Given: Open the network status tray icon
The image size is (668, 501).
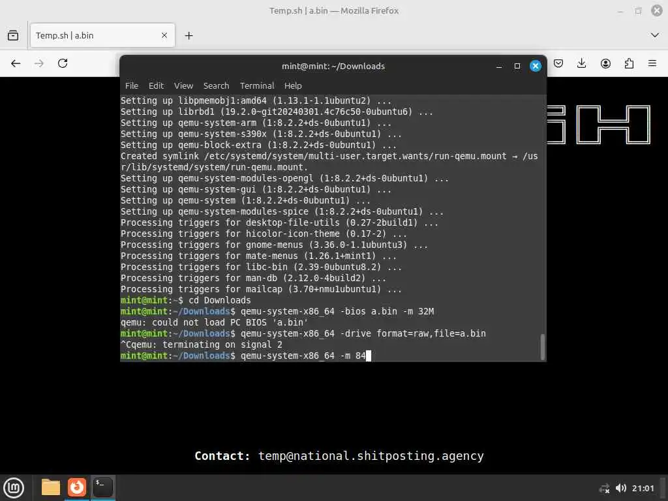Looking at the screenshot, I should click(604, 488).
